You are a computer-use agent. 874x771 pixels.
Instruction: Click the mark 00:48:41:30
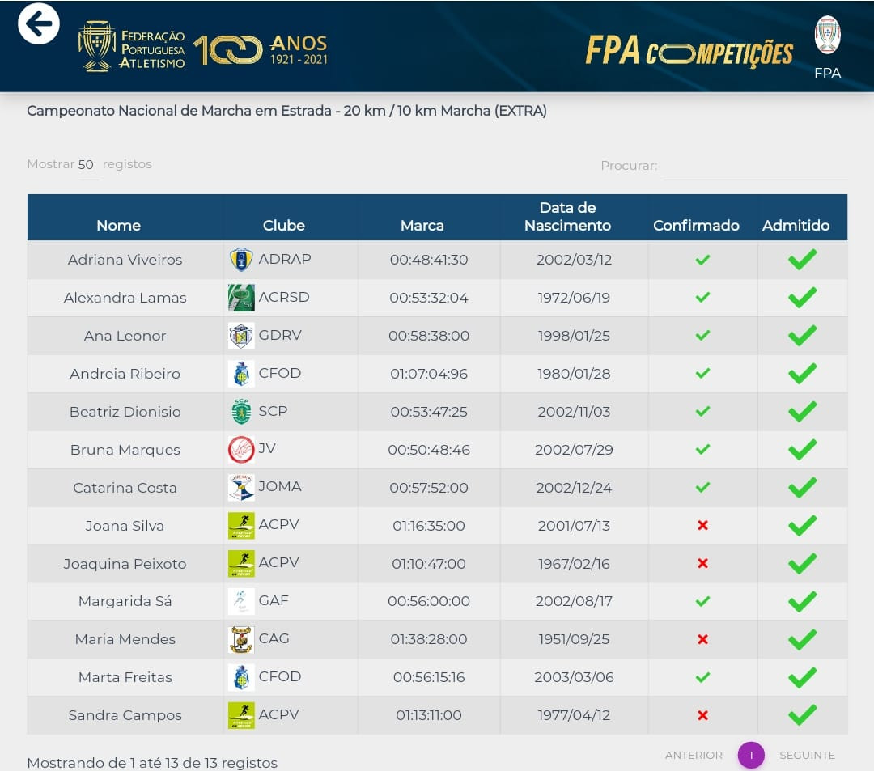point(429,260)
